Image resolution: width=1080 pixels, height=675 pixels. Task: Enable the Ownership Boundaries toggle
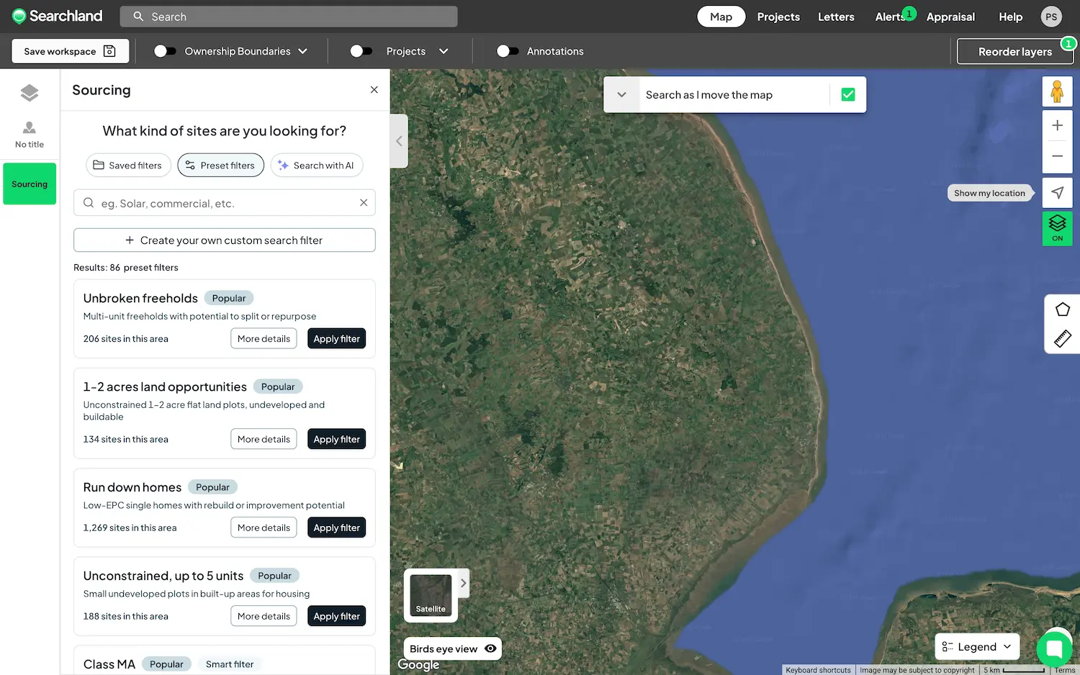coord(164,51)
